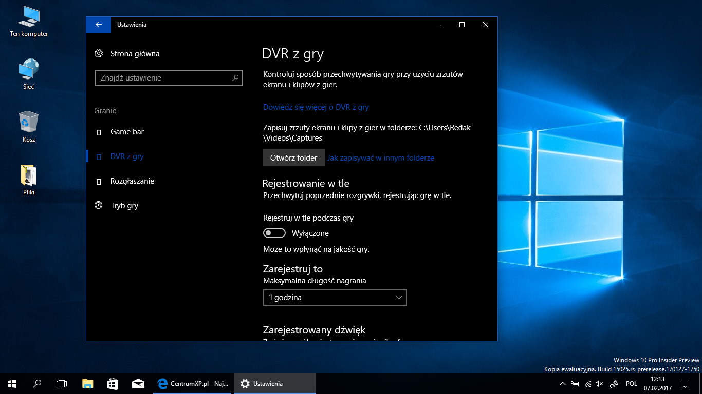Open Action Center notifications icon
Image resolution: width=702 pixels, height=394 pixels.
coord(685,384)
